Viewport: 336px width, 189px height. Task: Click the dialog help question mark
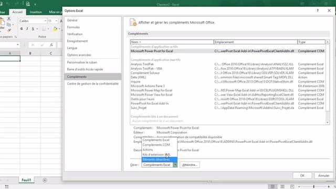pos(318,10)
